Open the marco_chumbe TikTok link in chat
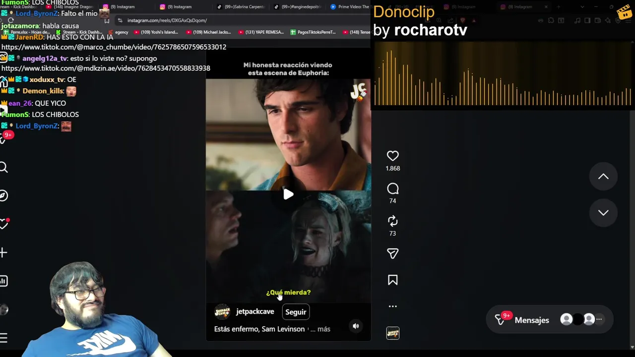The height and width of the screenshot is (357, 635). click(114, 47)
